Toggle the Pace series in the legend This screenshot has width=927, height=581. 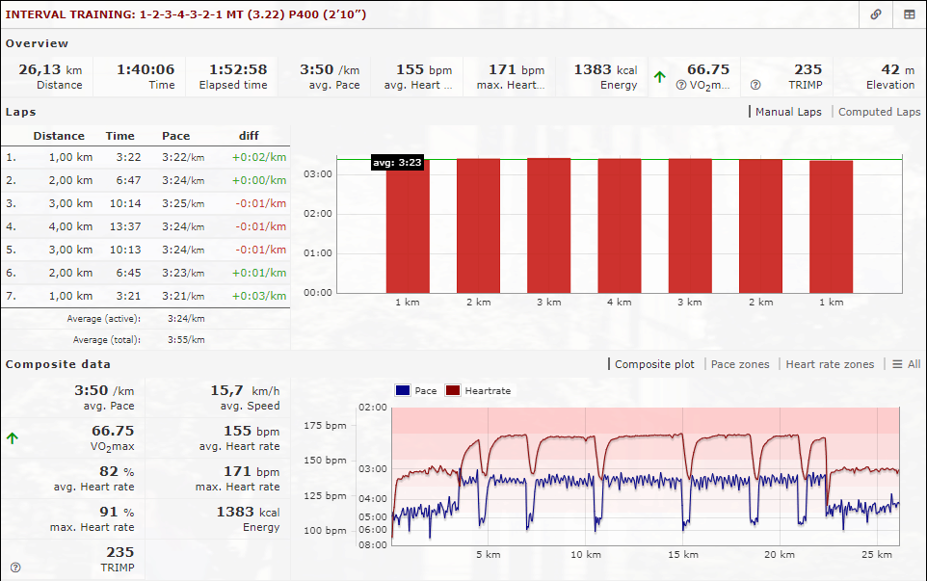(x=417, y=390)
